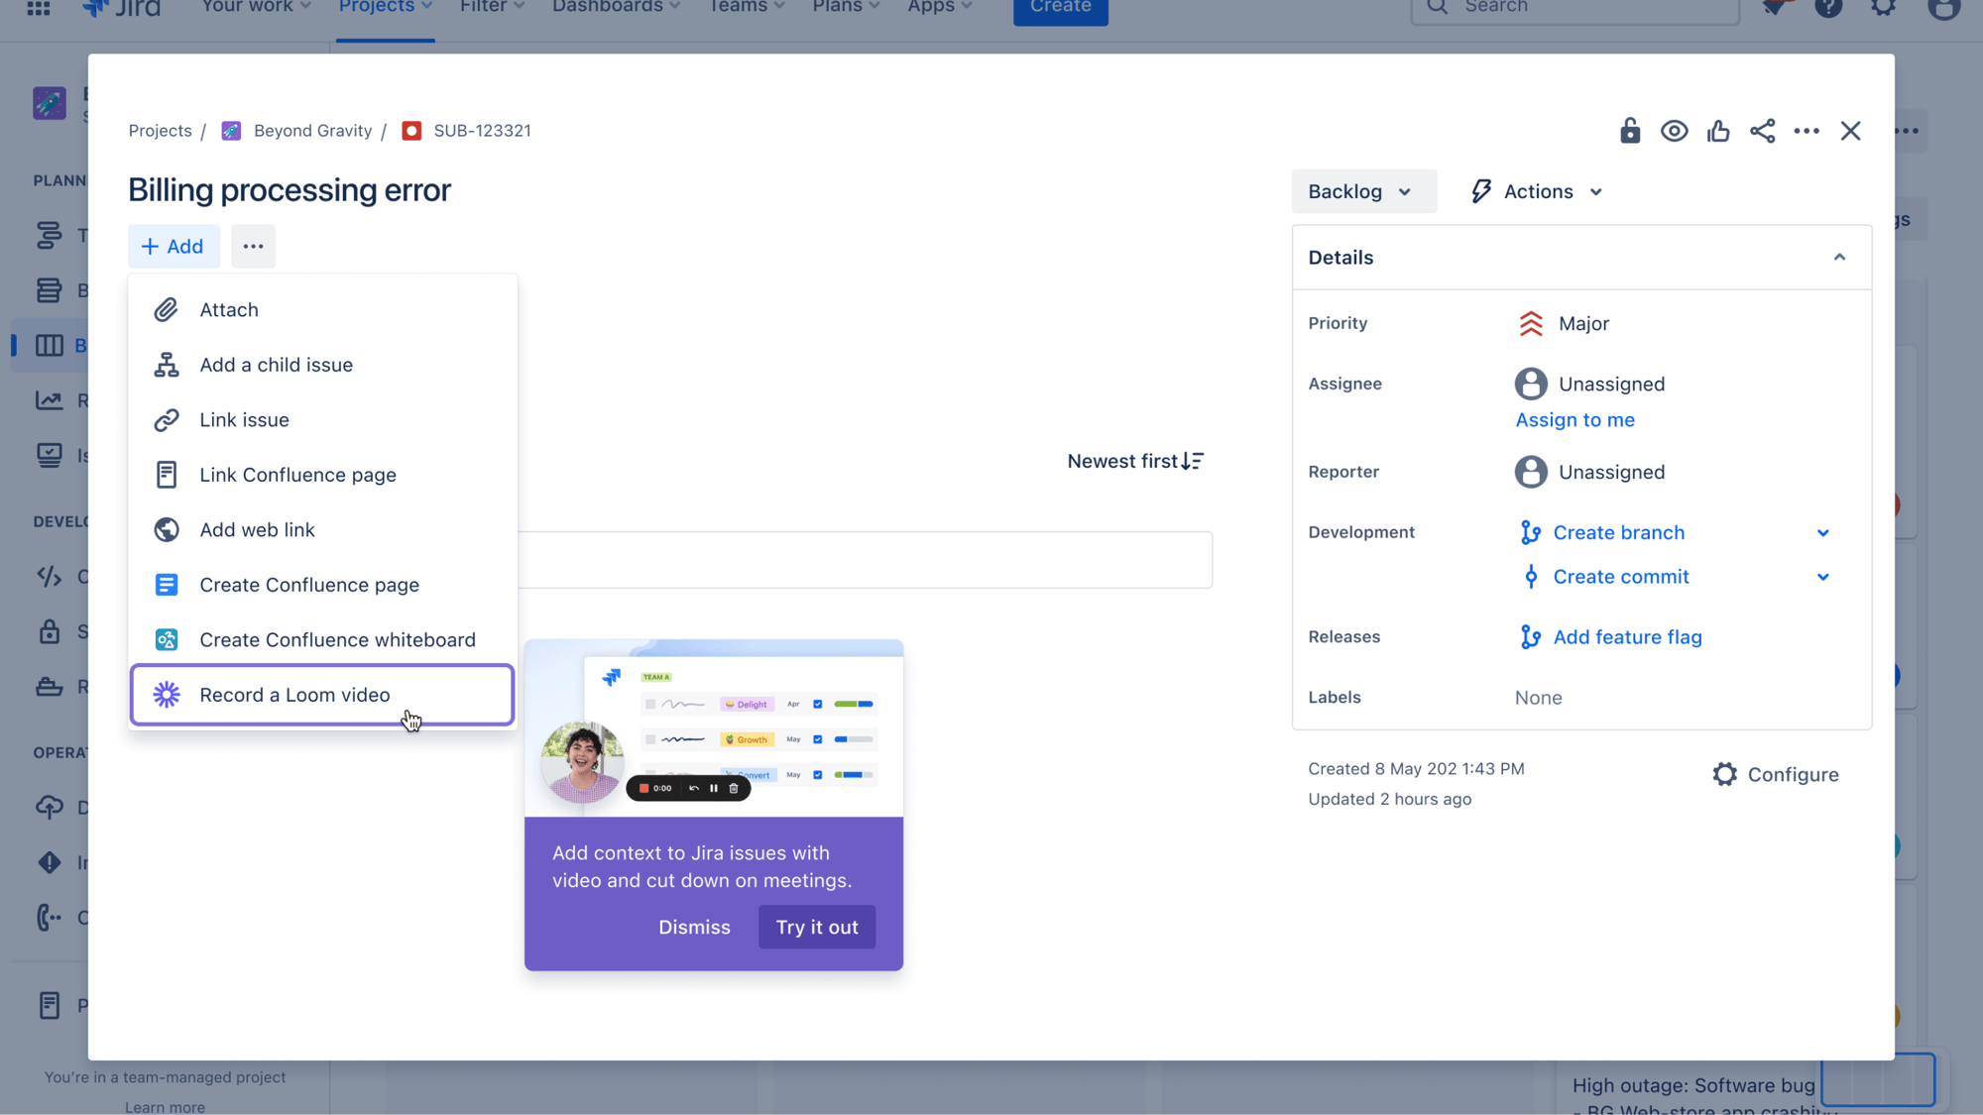Dismiss the Loom promo card
1983x1115 pixels.
coord(694,928)
